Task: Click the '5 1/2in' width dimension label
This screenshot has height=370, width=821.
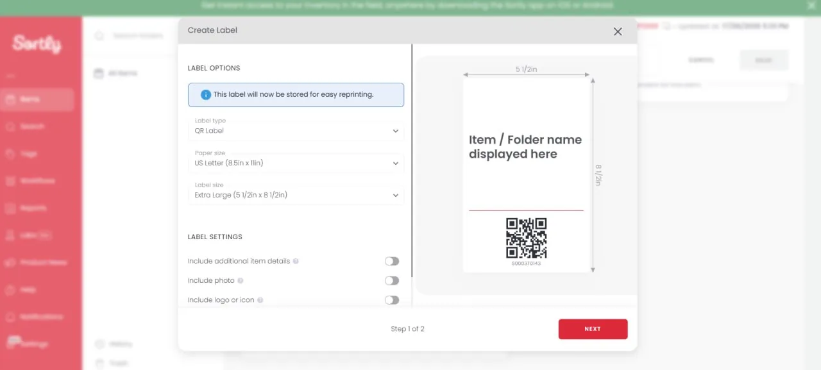Action: (526, 69)
